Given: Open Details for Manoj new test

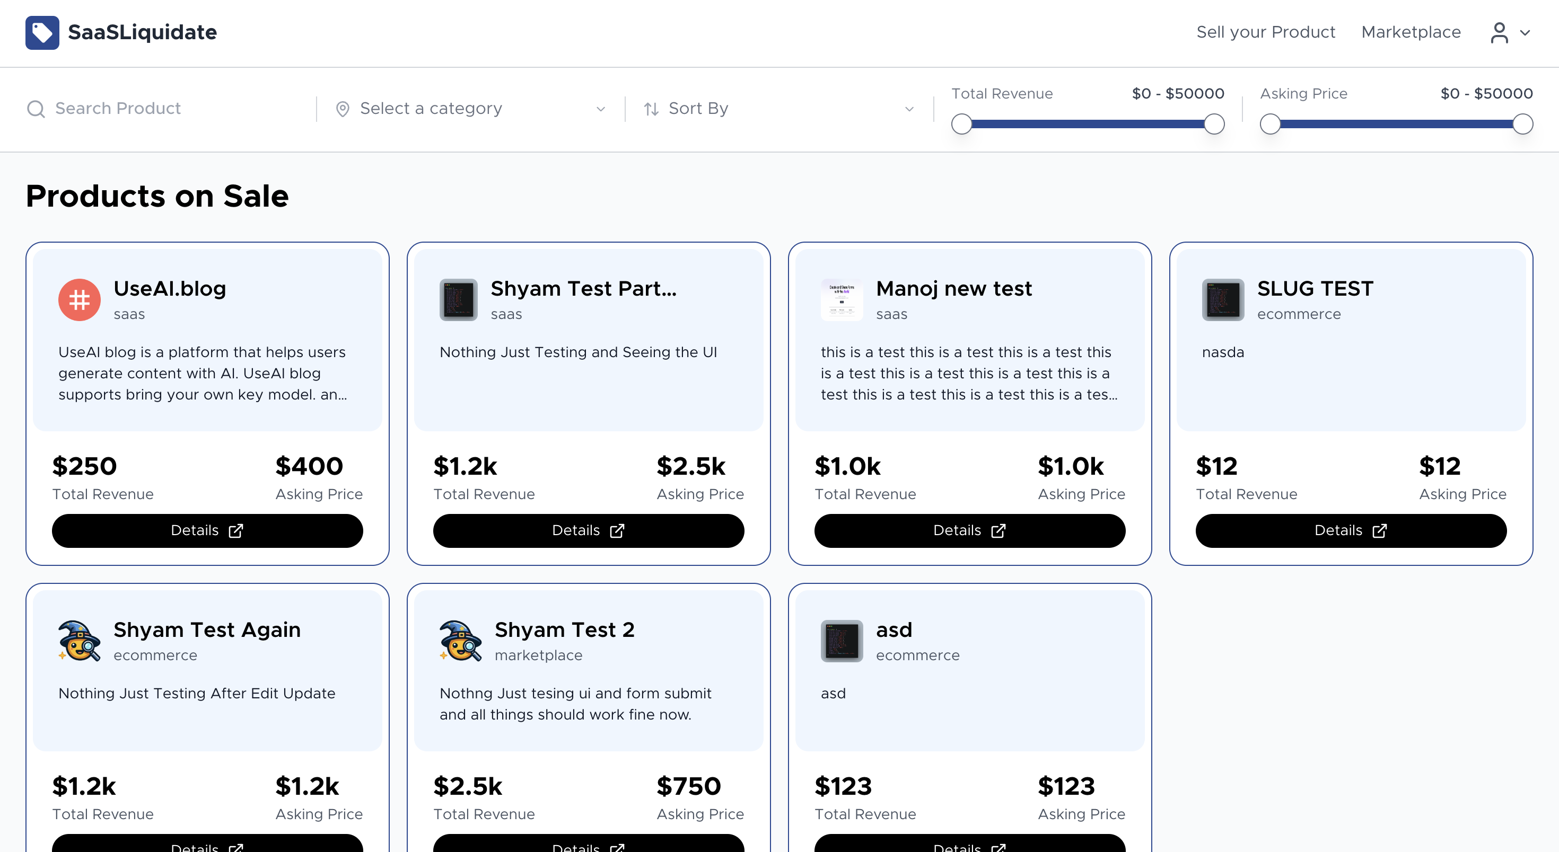Looking at the screenshot, I should [x=969, y=530].
